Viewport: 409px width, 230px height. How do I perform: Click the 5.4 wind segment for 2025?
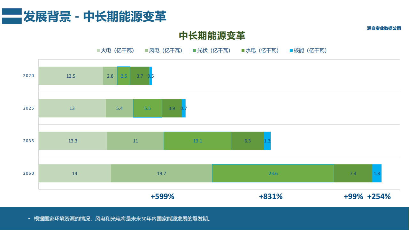point(120,108)
